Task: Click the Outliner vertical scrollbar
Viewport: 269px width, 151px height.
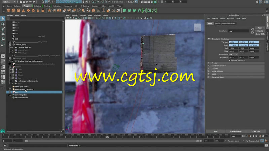Action: (x=63, y=75)
